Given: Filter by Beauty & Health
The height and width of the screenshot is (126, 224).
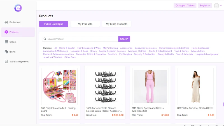Looking at the screenshot, I should pos(165,54).
